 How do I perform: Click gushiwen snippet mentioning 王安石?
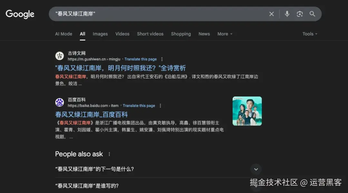[x=157, y=80]
